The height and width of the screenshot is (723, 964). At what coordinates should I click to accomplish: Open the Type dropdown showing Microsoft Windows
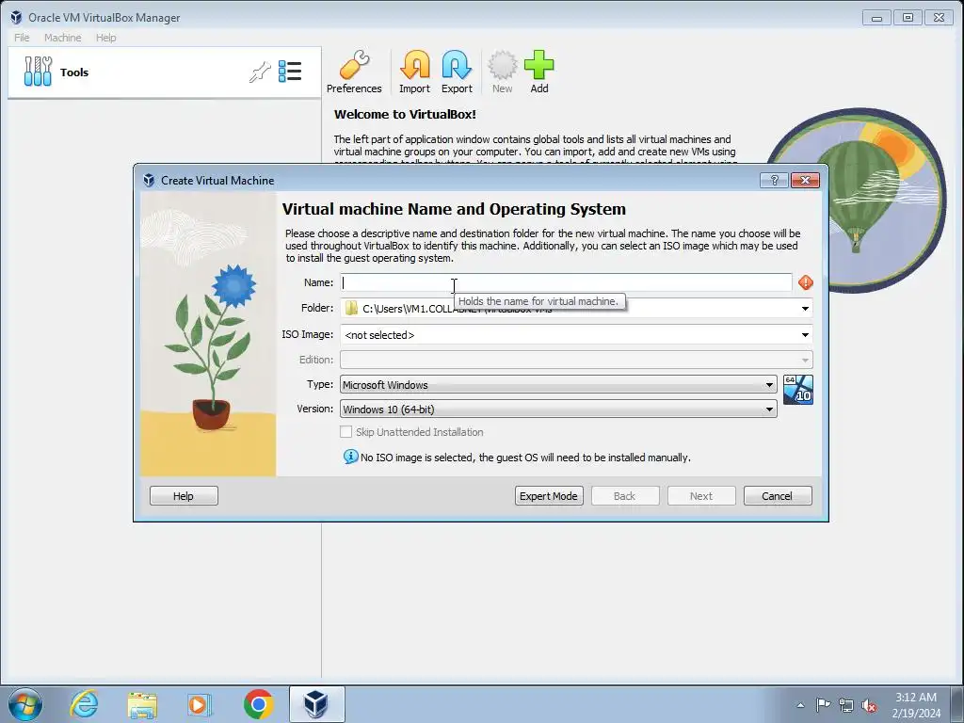(x=558, y=385)
